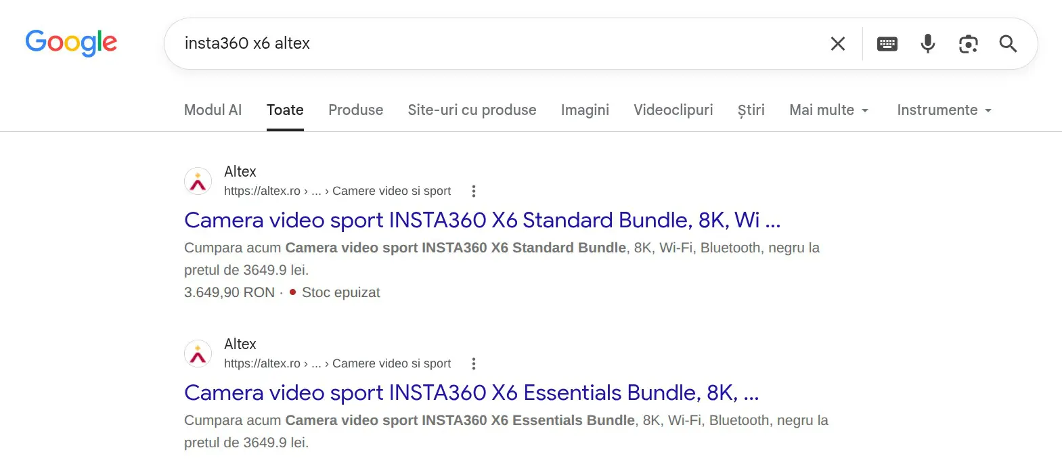Start voice search with the microphone icon
1062x473 pixels.
point(927,44)
